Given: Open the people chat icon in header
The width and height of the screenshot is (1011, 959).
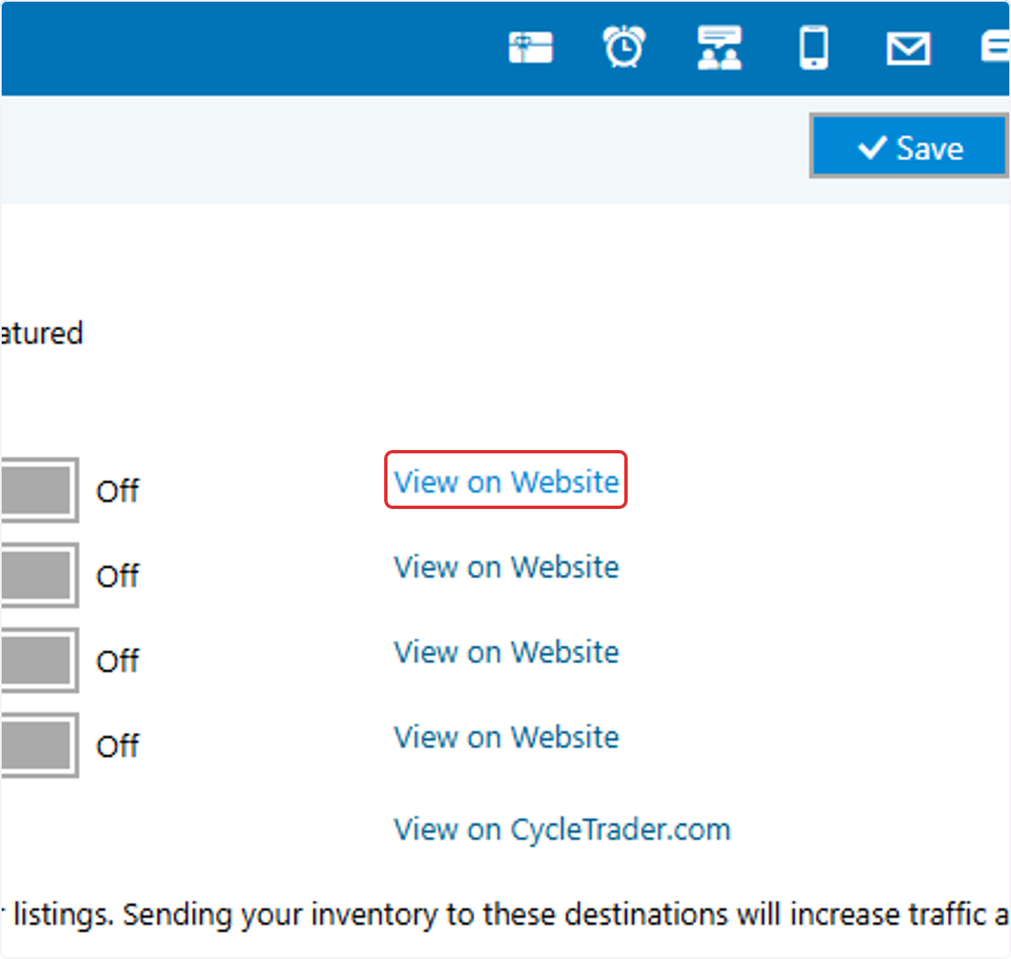Looking at the screenshot, I should [719, 47].
